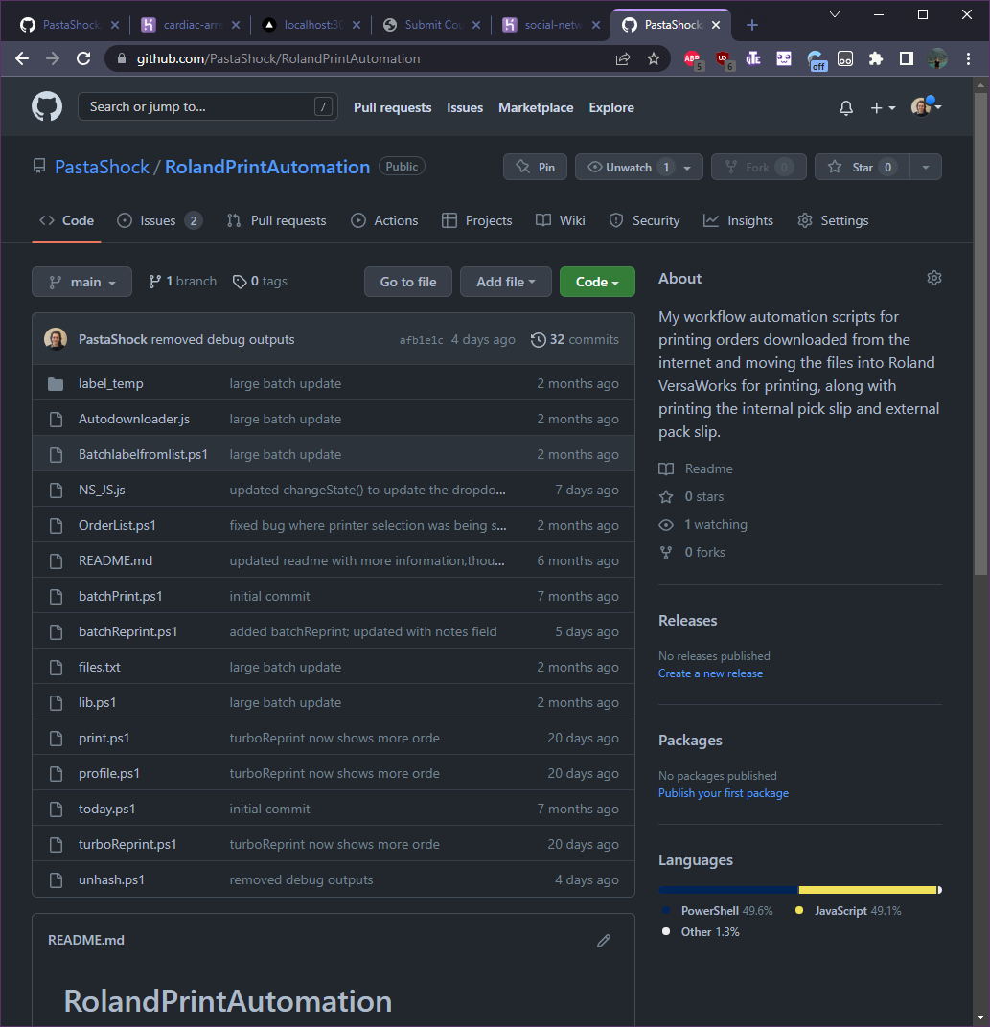Open the Insights tab
This screenshot has width=990, height=1027.
click(738, 220)
